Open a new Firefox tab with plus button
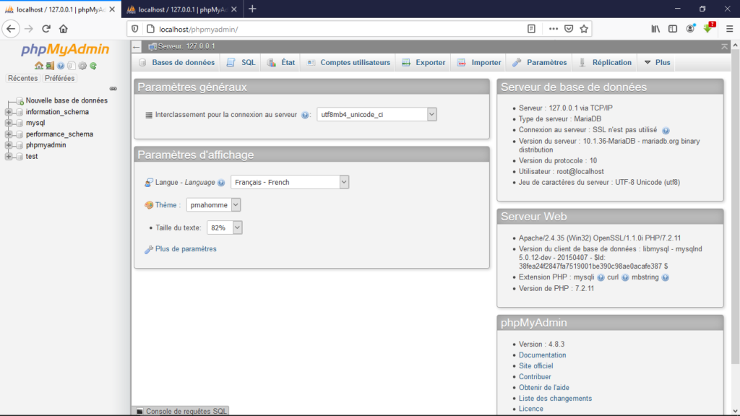 pyautogui.click(x=252, y=9)
